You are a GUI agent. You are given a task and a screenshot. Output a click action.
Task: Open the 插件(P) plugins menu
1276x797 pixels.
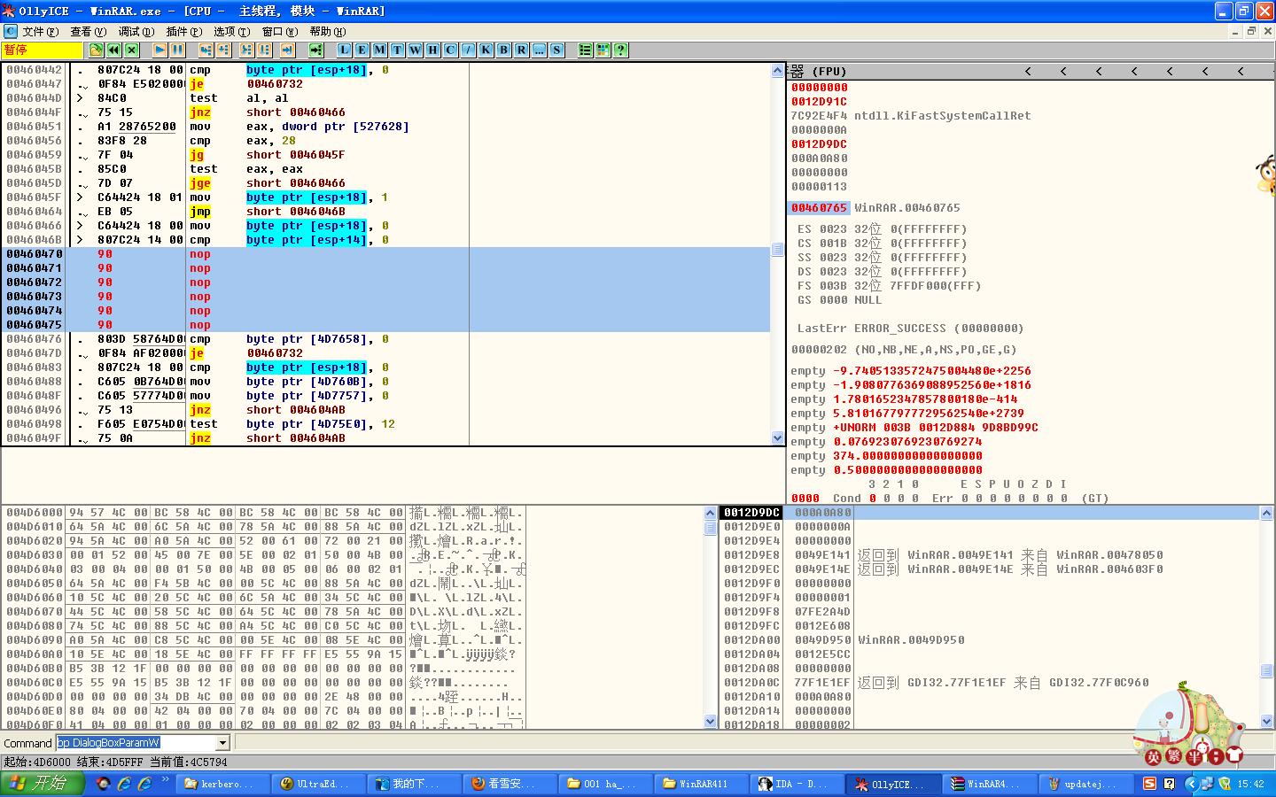[x=183, y=31]
